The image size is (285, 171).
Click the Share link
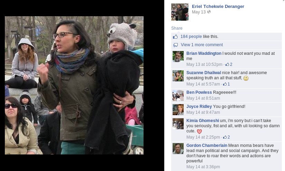coord(177,28)
